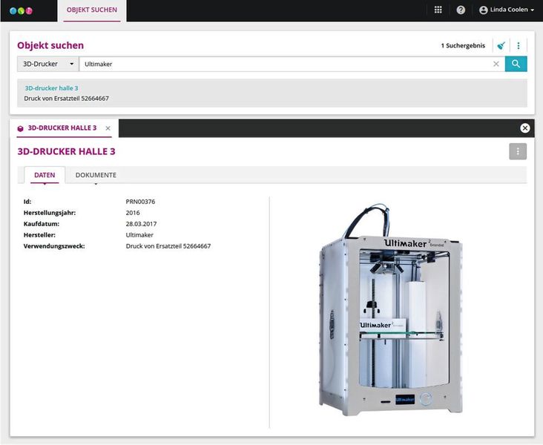Click the clear search broom icon
This screenshot has height=445, width=543.
pyautogui.click(x=501, y=45)
